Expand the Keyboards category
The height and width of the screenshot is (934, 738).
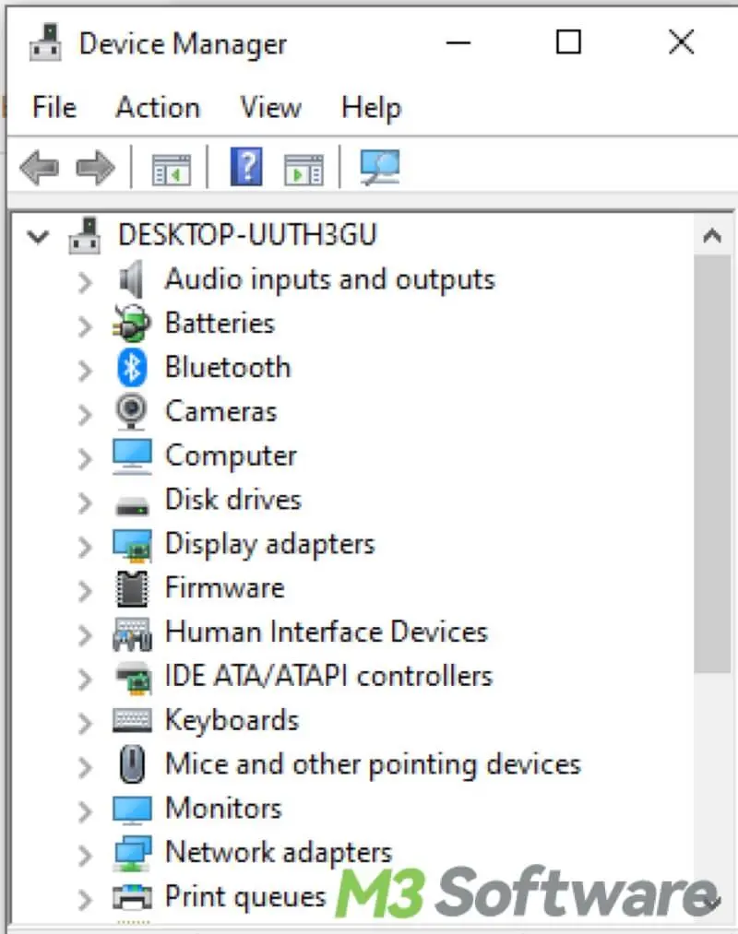(x=85, y=723)
